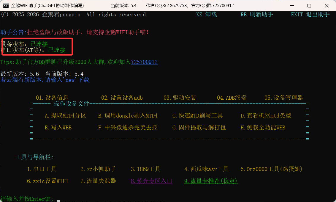Maximize the window using title bar button
This screenshot has width=336, height=202.
(309, 6)
